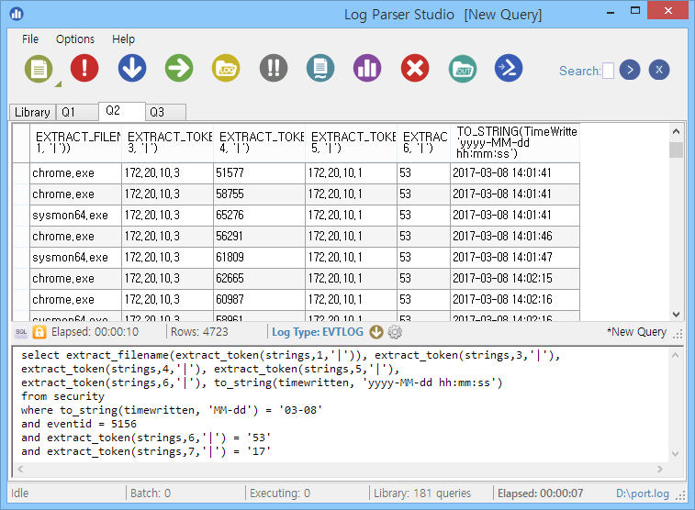695x510 pixels.
Task: Click query editor scroll left arrow
Action: pos(20,469)
